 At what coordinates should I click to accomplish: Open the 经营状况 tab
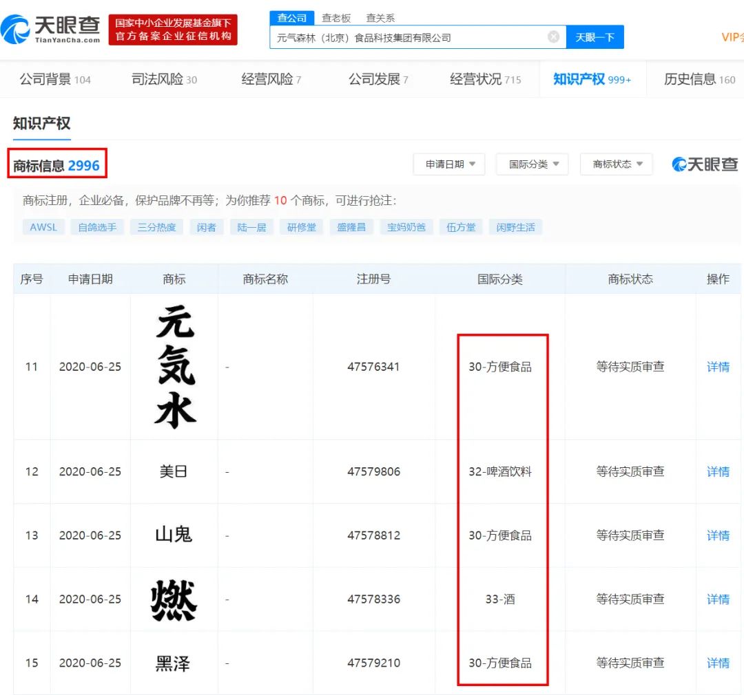pos(486,79)
